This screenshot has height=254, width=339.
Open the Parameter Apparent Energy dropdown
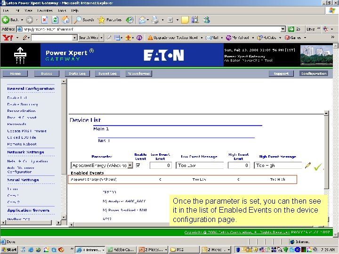pos(130,166)
